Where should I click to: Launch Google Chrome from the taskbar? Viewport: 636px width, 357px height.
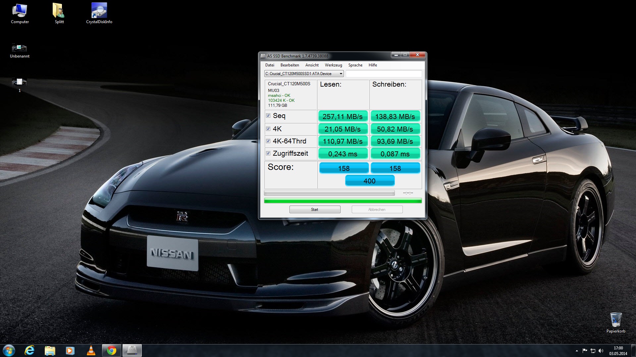click(112, 350)
